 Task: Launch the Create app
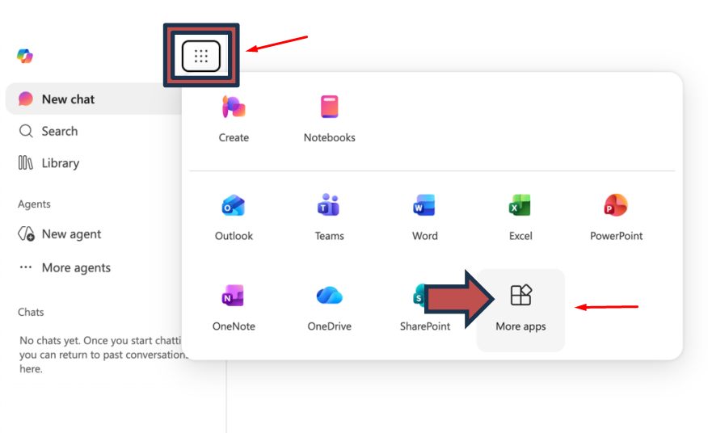(234, 120)
